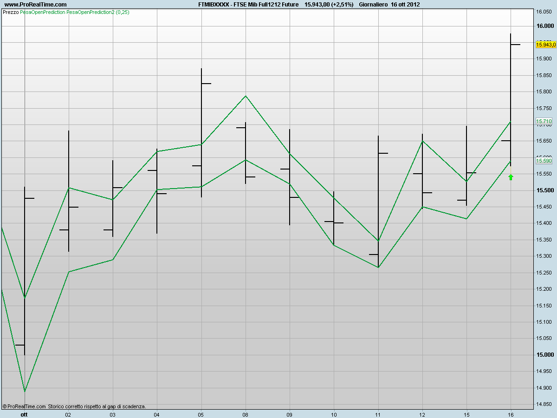
Task: Click the 15.200 price axis label
Action: pos(544,289)
